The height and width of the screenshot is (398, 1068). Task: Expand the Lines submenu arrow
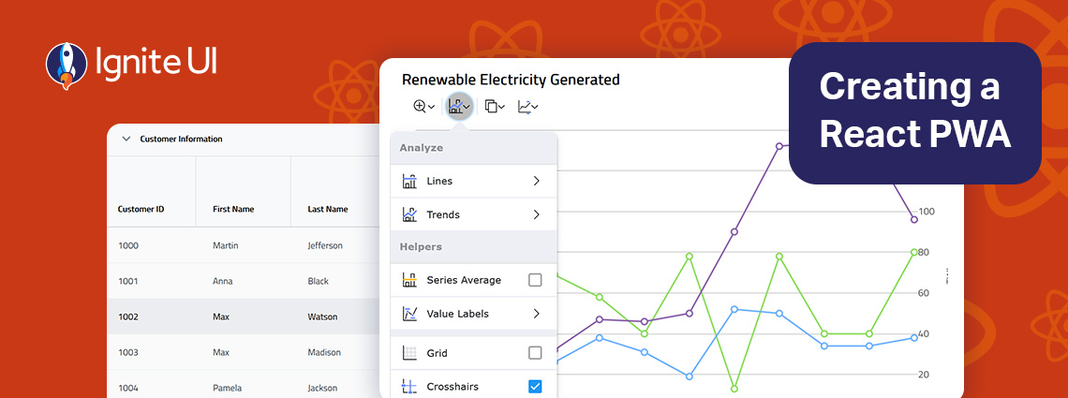[537, 181]
